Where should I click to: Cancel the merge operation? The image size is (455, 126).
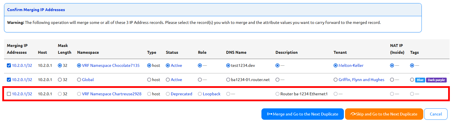pyautogui.click(x=436, y=114)
